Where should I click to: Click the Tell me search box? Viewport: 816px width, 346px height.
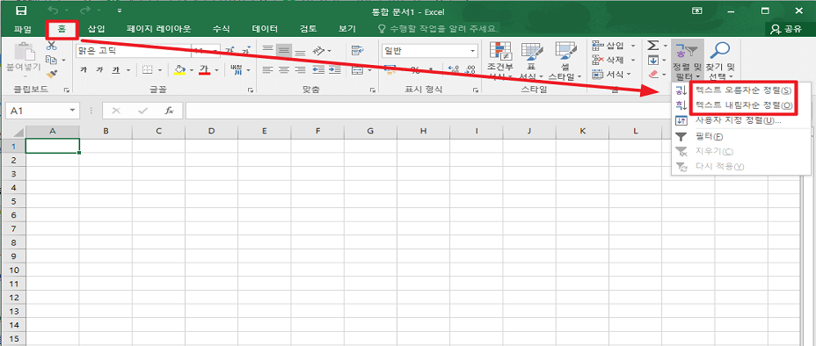tap(438, 29)
